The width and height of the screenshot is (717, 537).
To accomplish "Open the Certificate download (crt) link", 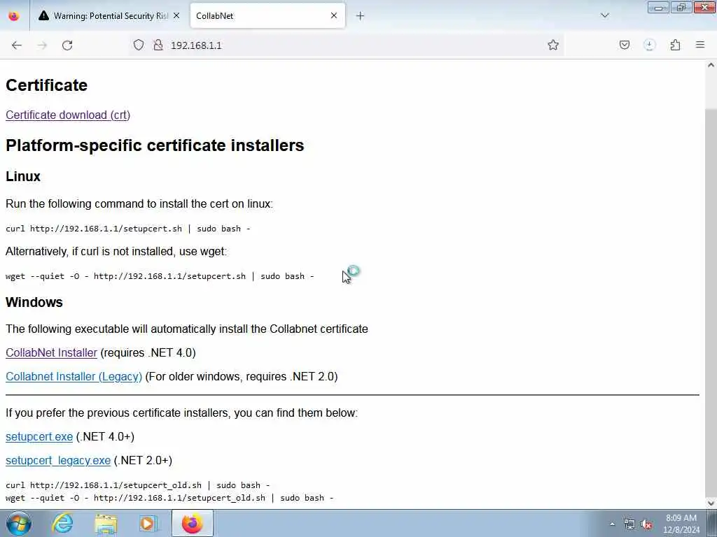I will click(x=68, y=115).
